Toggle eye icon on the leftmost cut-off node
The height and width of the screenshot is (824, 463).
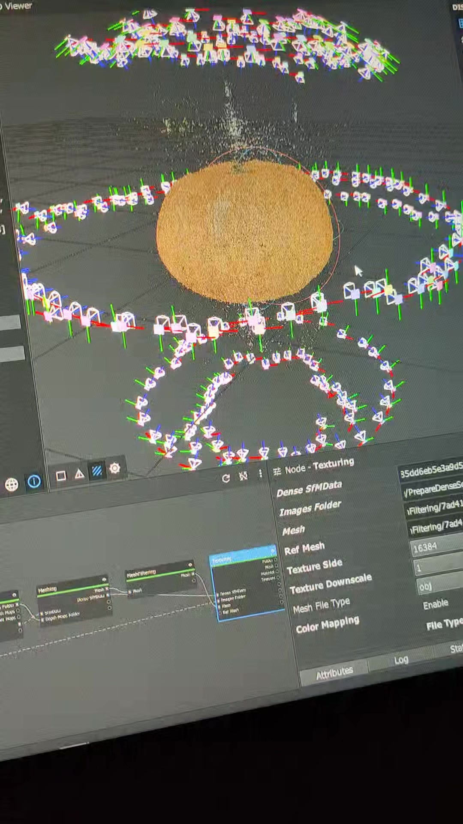click(14, 595)
